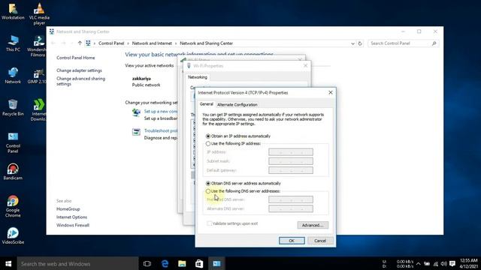Image resolution: width=481 pixels, height=270 pixels.
Task: Select the Internet Download Manager desktop icon
Action: tap(38, 110)
